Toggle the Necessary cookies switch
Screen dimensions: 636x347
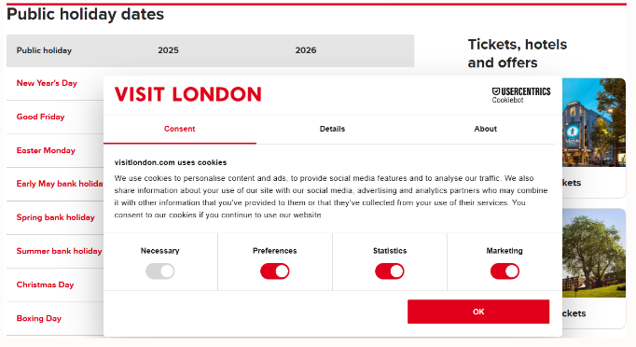pyautogui.click(x=160, y=271)
